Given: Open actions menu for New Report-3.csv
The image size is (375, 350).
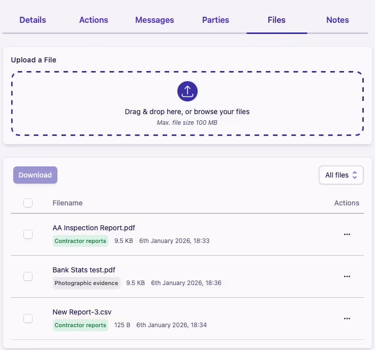Looking at the screenshot, I should 347,319.
